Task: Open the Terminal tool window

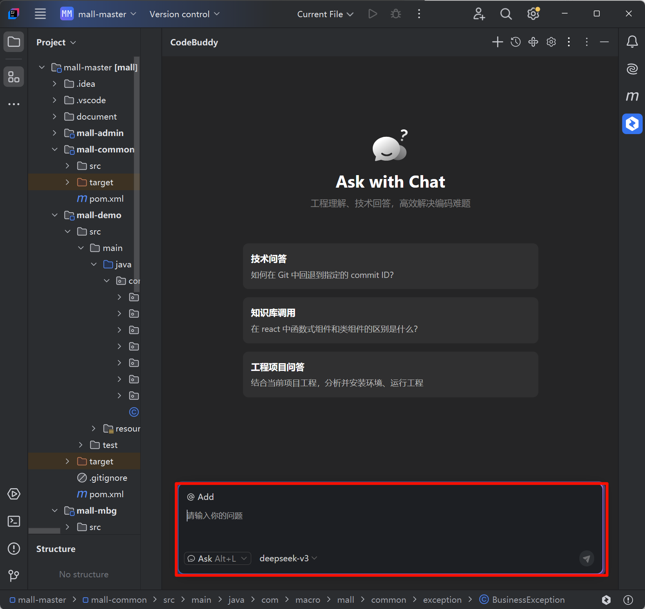Action: click(x=14, y=521)
